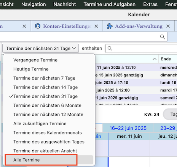Pick Termine des ausgewählten Tages
Viewport: 177px width, 167px height.
pyautogui.click(x=49, y=142)
